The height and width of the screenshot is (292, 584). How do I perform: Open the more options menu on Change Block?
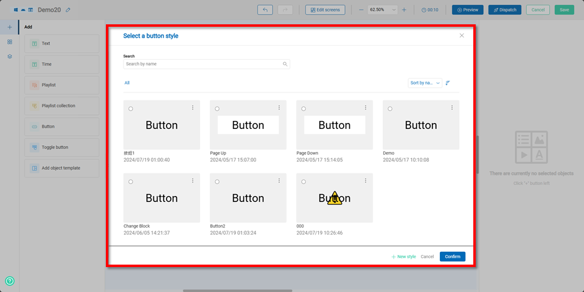tap(193, 181)
